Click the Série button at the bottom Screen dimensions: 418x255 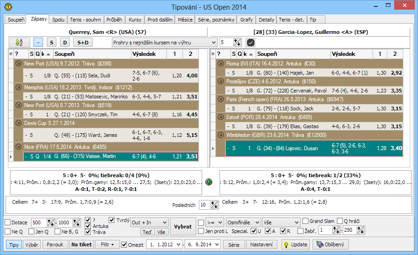234,244
